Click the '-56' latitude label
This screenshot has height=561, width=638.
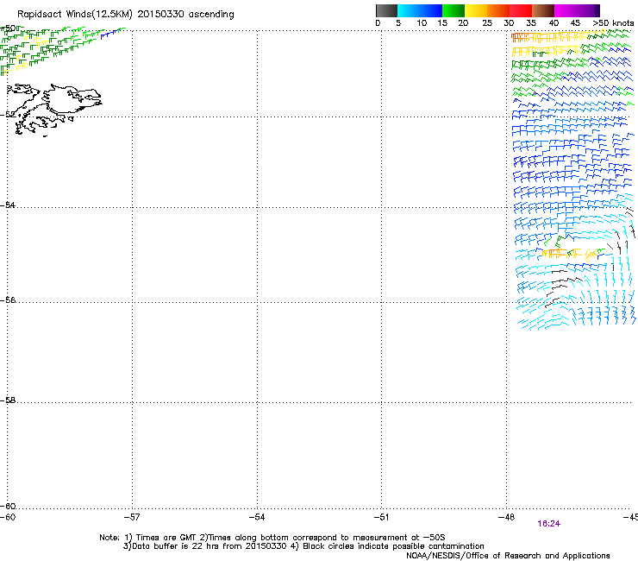click(x=8, y=300)
